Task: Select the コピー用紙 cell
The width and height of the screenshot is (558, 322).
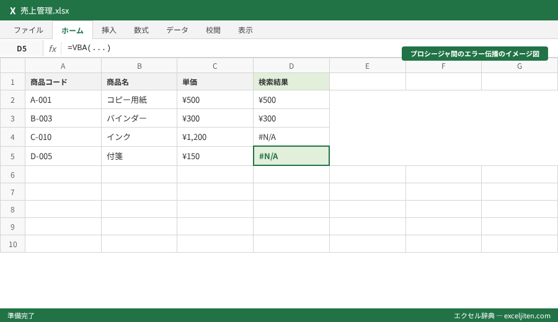Action: coord(139,100)
